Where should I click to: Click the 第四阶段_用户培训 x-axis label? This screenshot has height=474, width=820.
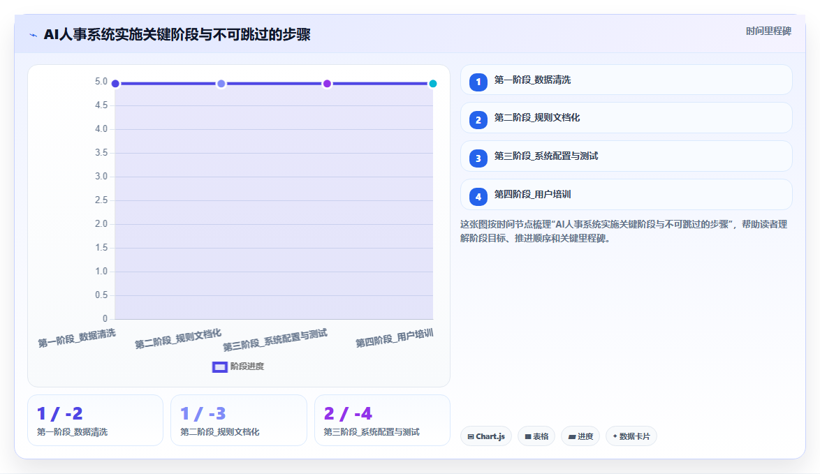tap(395, 338)
